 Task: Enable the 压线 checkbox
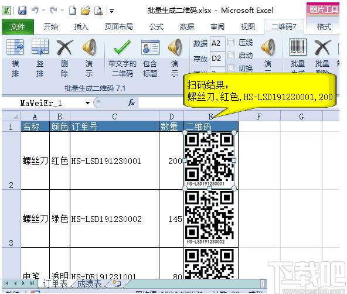(231, 42)
